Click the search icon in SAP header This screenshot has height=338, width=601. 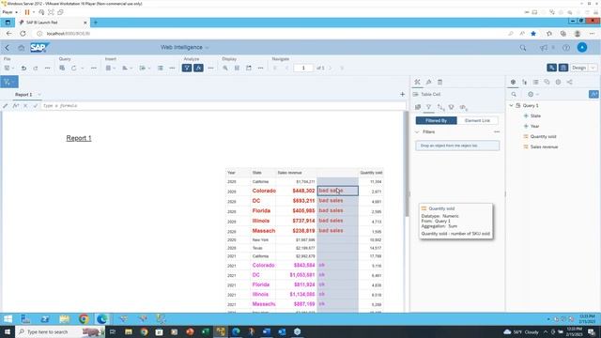(523, 48)
